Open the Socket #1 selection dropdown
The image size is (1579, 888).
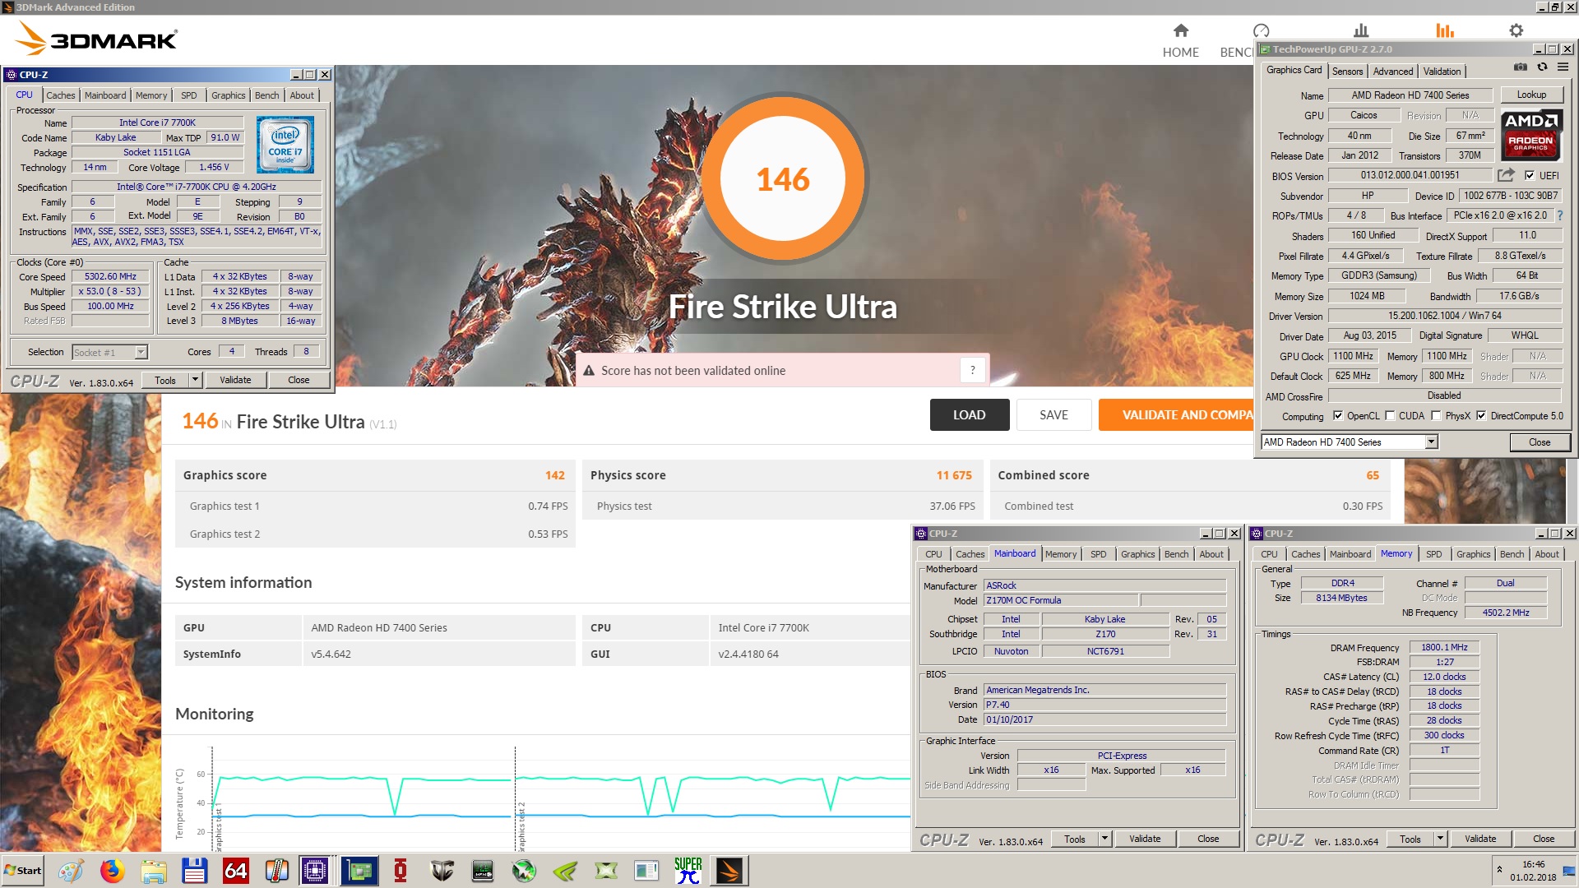pos(141,353)
